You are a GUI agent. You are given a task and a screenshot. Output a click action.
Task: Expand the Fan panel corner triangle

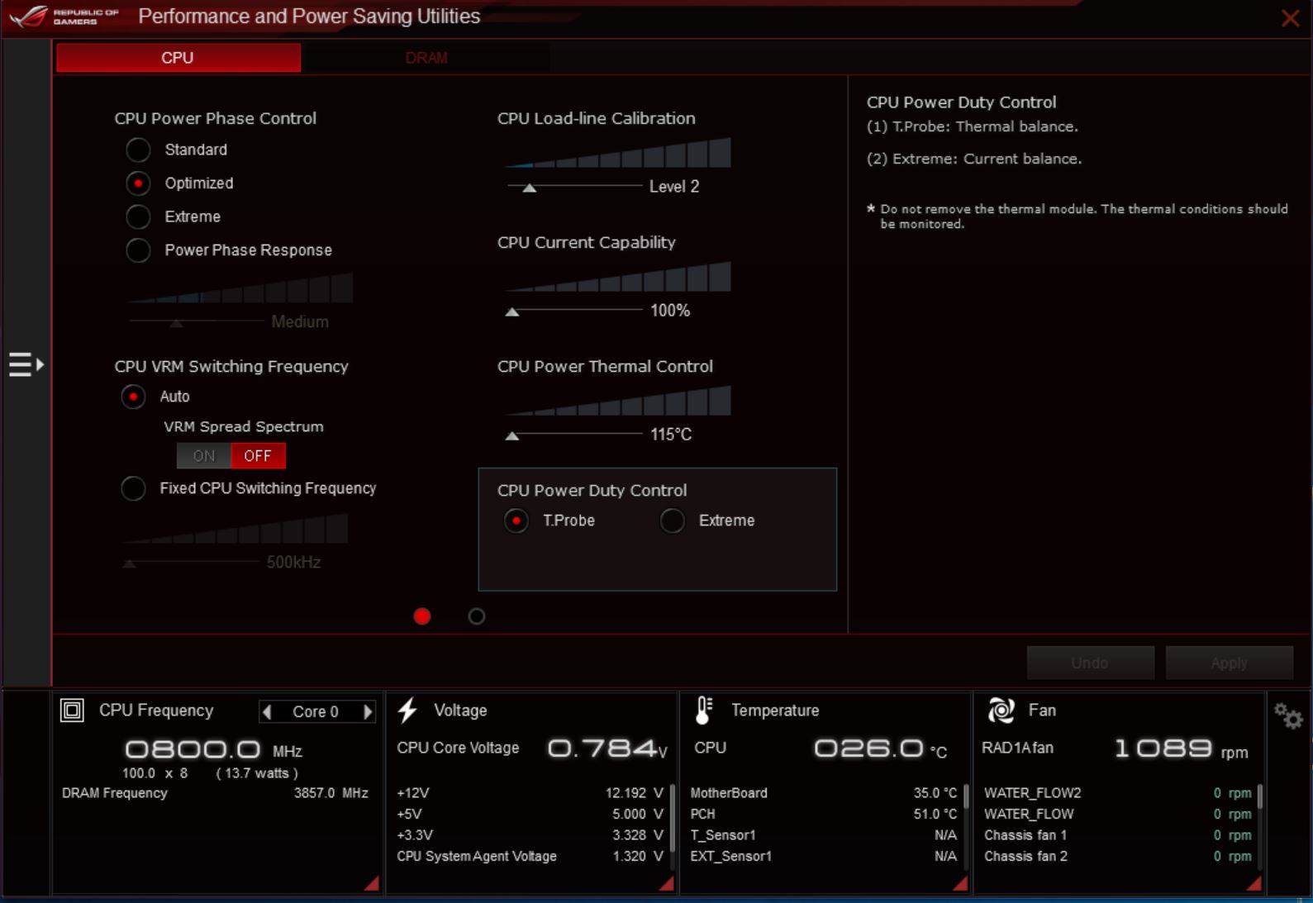pyautogui.click(x=1254, y=883)
